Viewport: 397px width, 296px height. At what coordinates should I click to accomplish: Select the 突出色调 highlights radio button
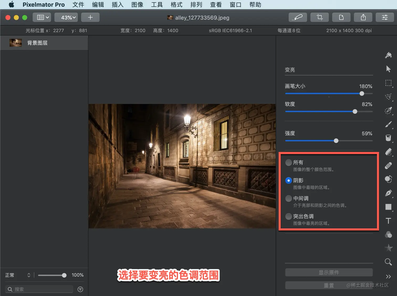(x=289, y=216)
